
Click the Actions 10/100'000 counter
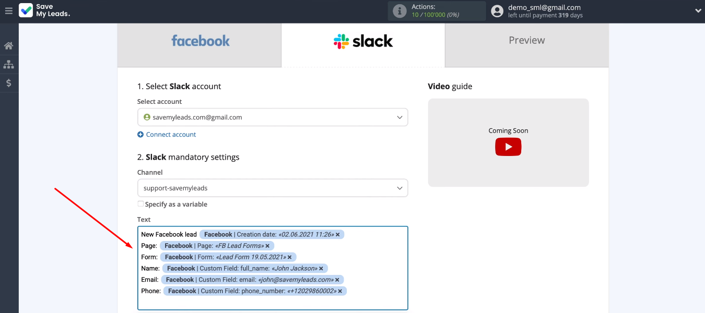(x=435, y=15)
